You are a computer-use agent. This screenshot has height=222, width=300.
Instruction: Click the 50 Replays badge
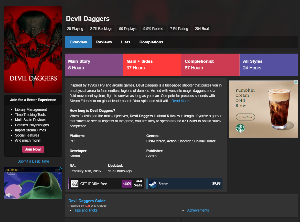click(x=128, y=29)
